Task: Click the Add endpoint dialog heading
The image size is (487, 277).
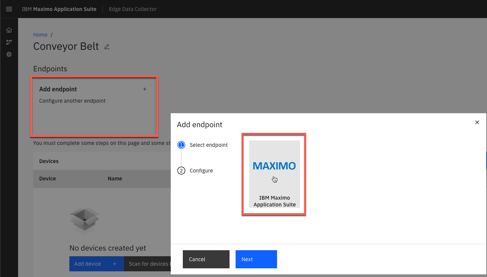Action: (200, 125)
